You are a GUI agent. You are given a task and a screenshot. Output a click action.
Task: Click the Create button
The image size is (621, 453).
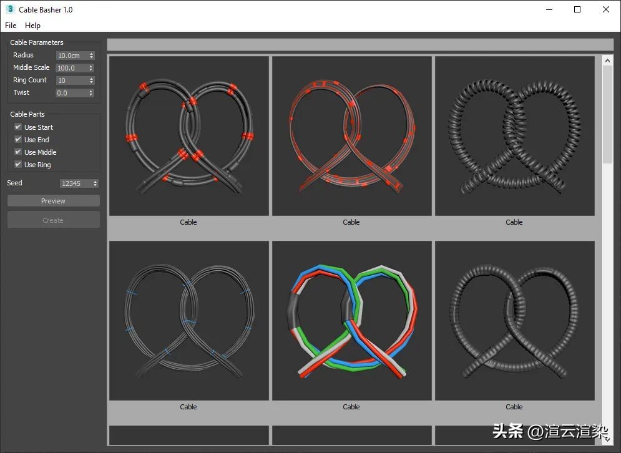tap(53, 220)
